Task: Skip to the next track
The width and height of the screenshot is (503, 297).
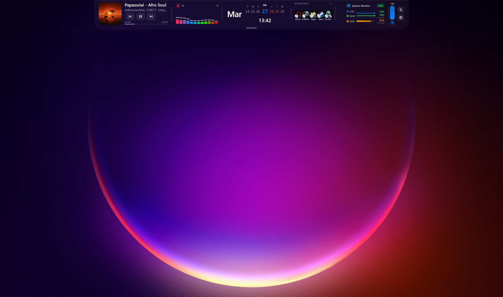Action: [151, 16]
